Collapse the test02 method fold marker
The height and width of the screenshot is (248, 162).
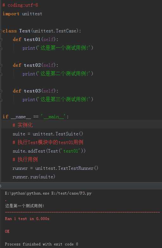click(1, 65)
